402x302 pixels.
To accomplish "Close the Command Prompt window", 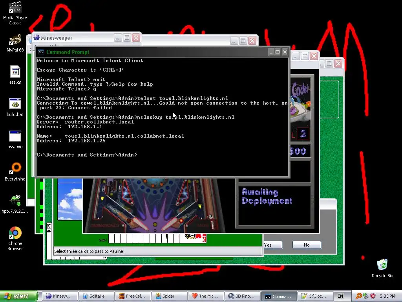I will (x=285, y=52).
